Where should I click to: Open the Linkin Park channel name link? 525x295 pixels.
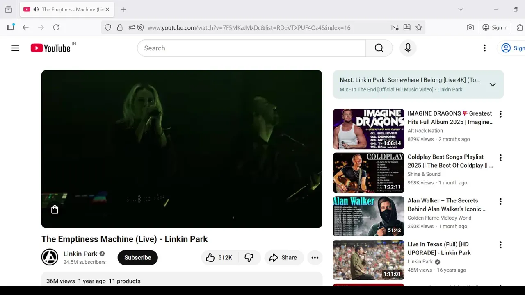80,254
